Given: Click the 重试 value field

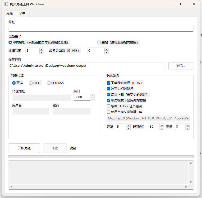Looking at the screenshot, I should [x=180, y=127].
